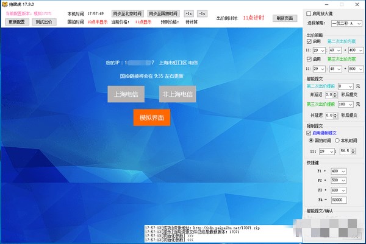Click the 并延迟 field under 第二次出价提前
This screenshot has width=366, height=244.
[x=331, y=95]
